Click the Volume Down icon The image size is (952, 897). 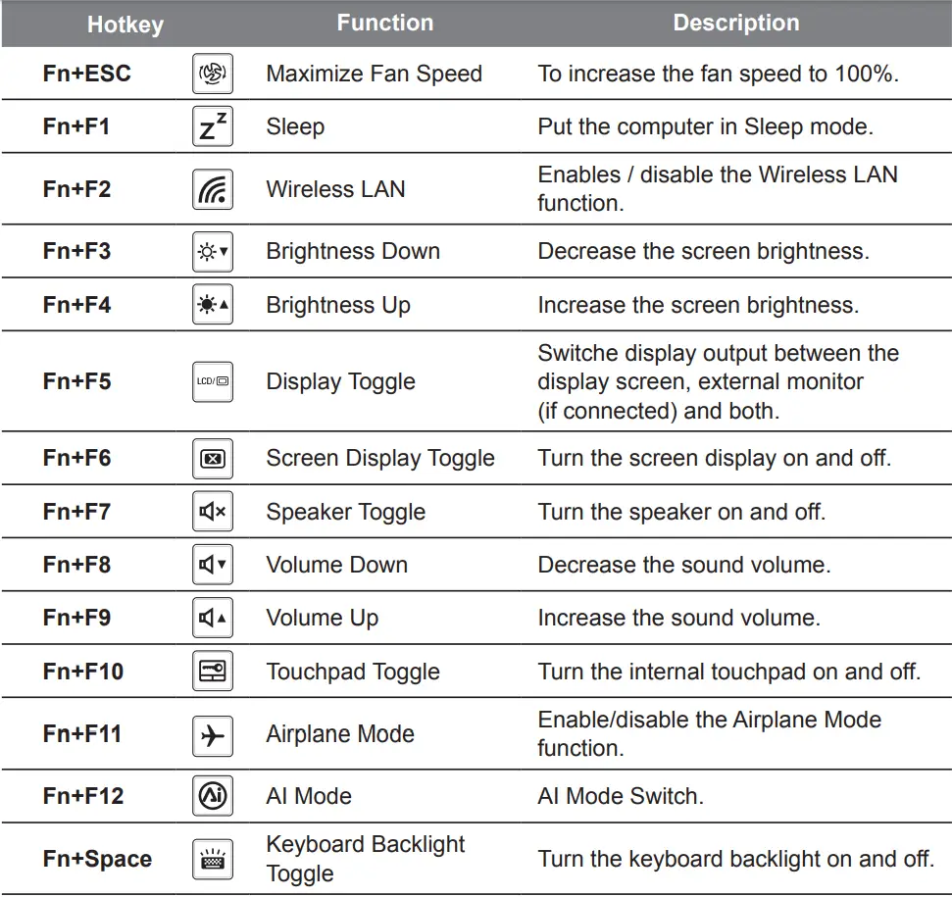coord(212,565)
